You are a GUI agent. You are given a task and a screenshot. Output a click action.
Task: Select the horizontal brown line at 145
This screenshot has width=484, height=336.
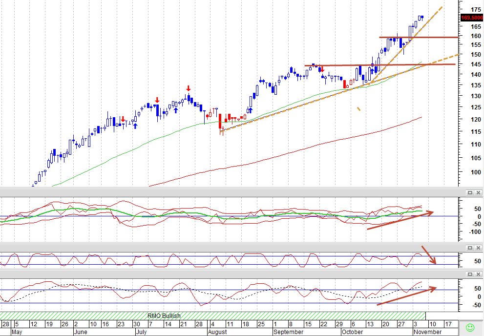point(379,65)
